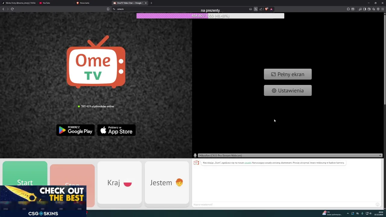Click the share page icon in the address bar
386x217 pixels.
coord(261,9)
